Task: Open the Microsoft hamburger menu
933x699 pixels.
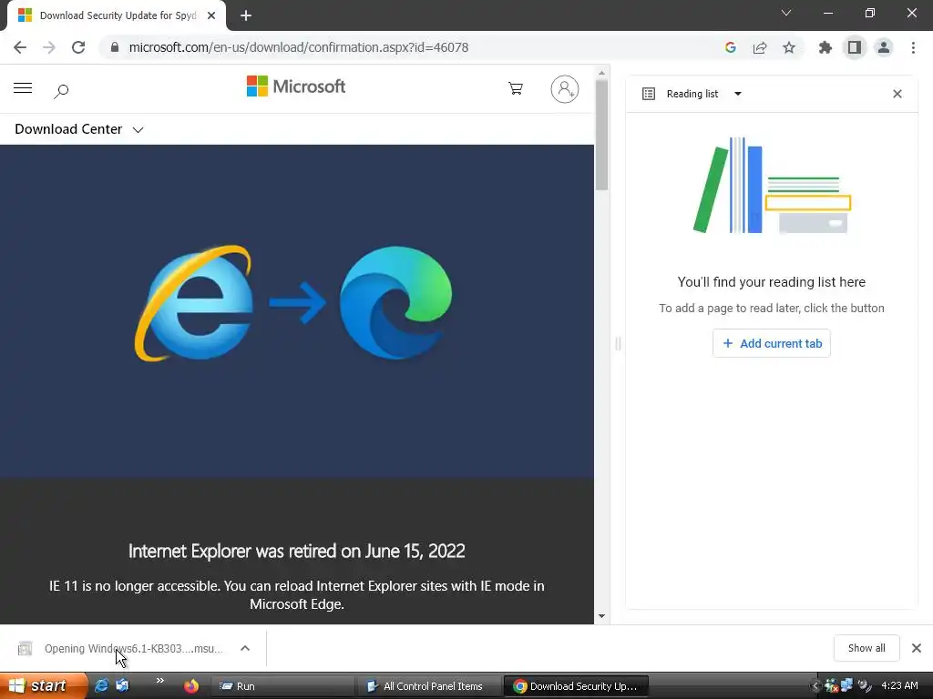Action: click(x=23, y=88)
